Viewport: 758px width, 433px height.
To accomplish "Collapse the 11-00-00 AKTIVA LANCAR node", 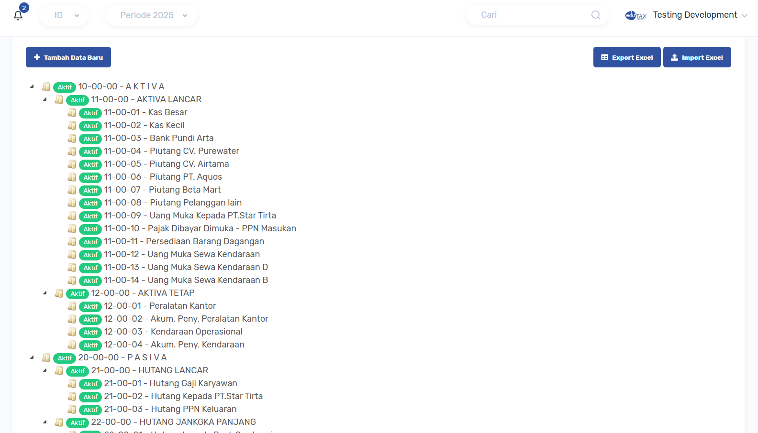I will [x=45, y=100].
